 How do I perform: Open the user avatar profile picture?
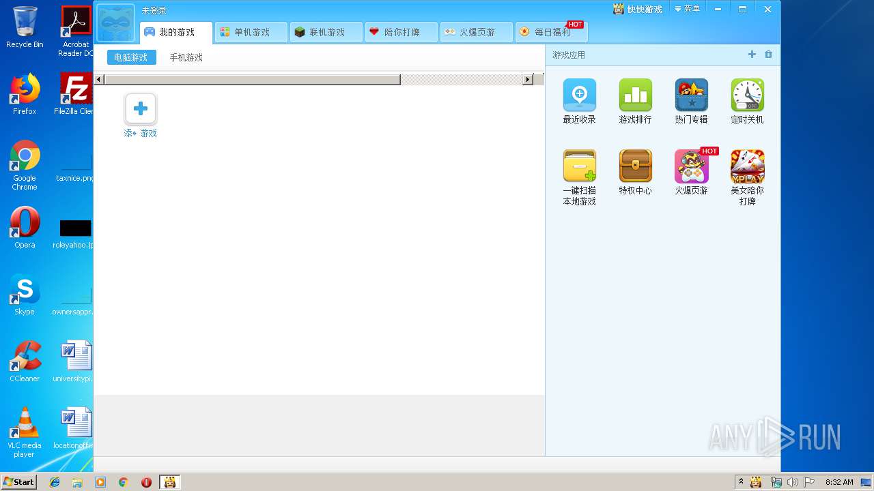tap(116, 23)
